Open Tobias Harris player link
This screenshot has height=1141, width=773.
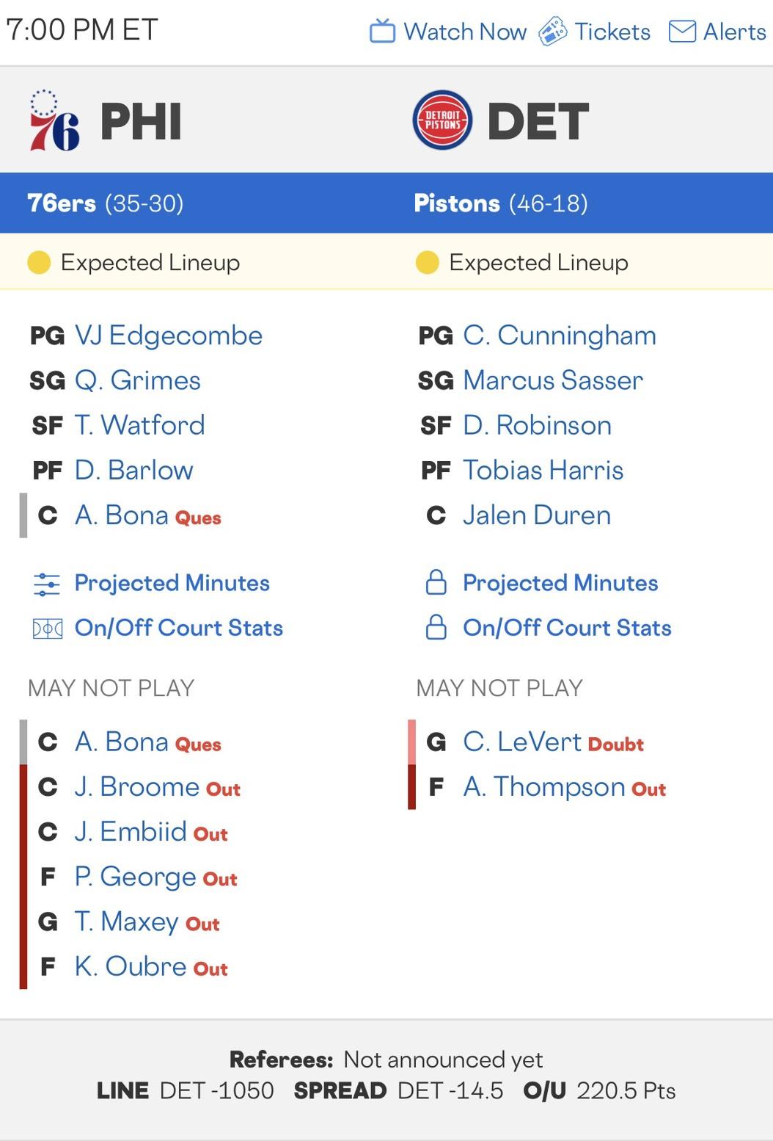(x=543, y=471)
